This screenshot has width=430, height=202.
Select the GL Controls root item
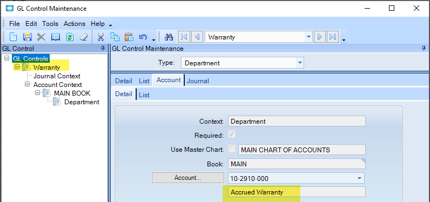(x=30, y=58)
